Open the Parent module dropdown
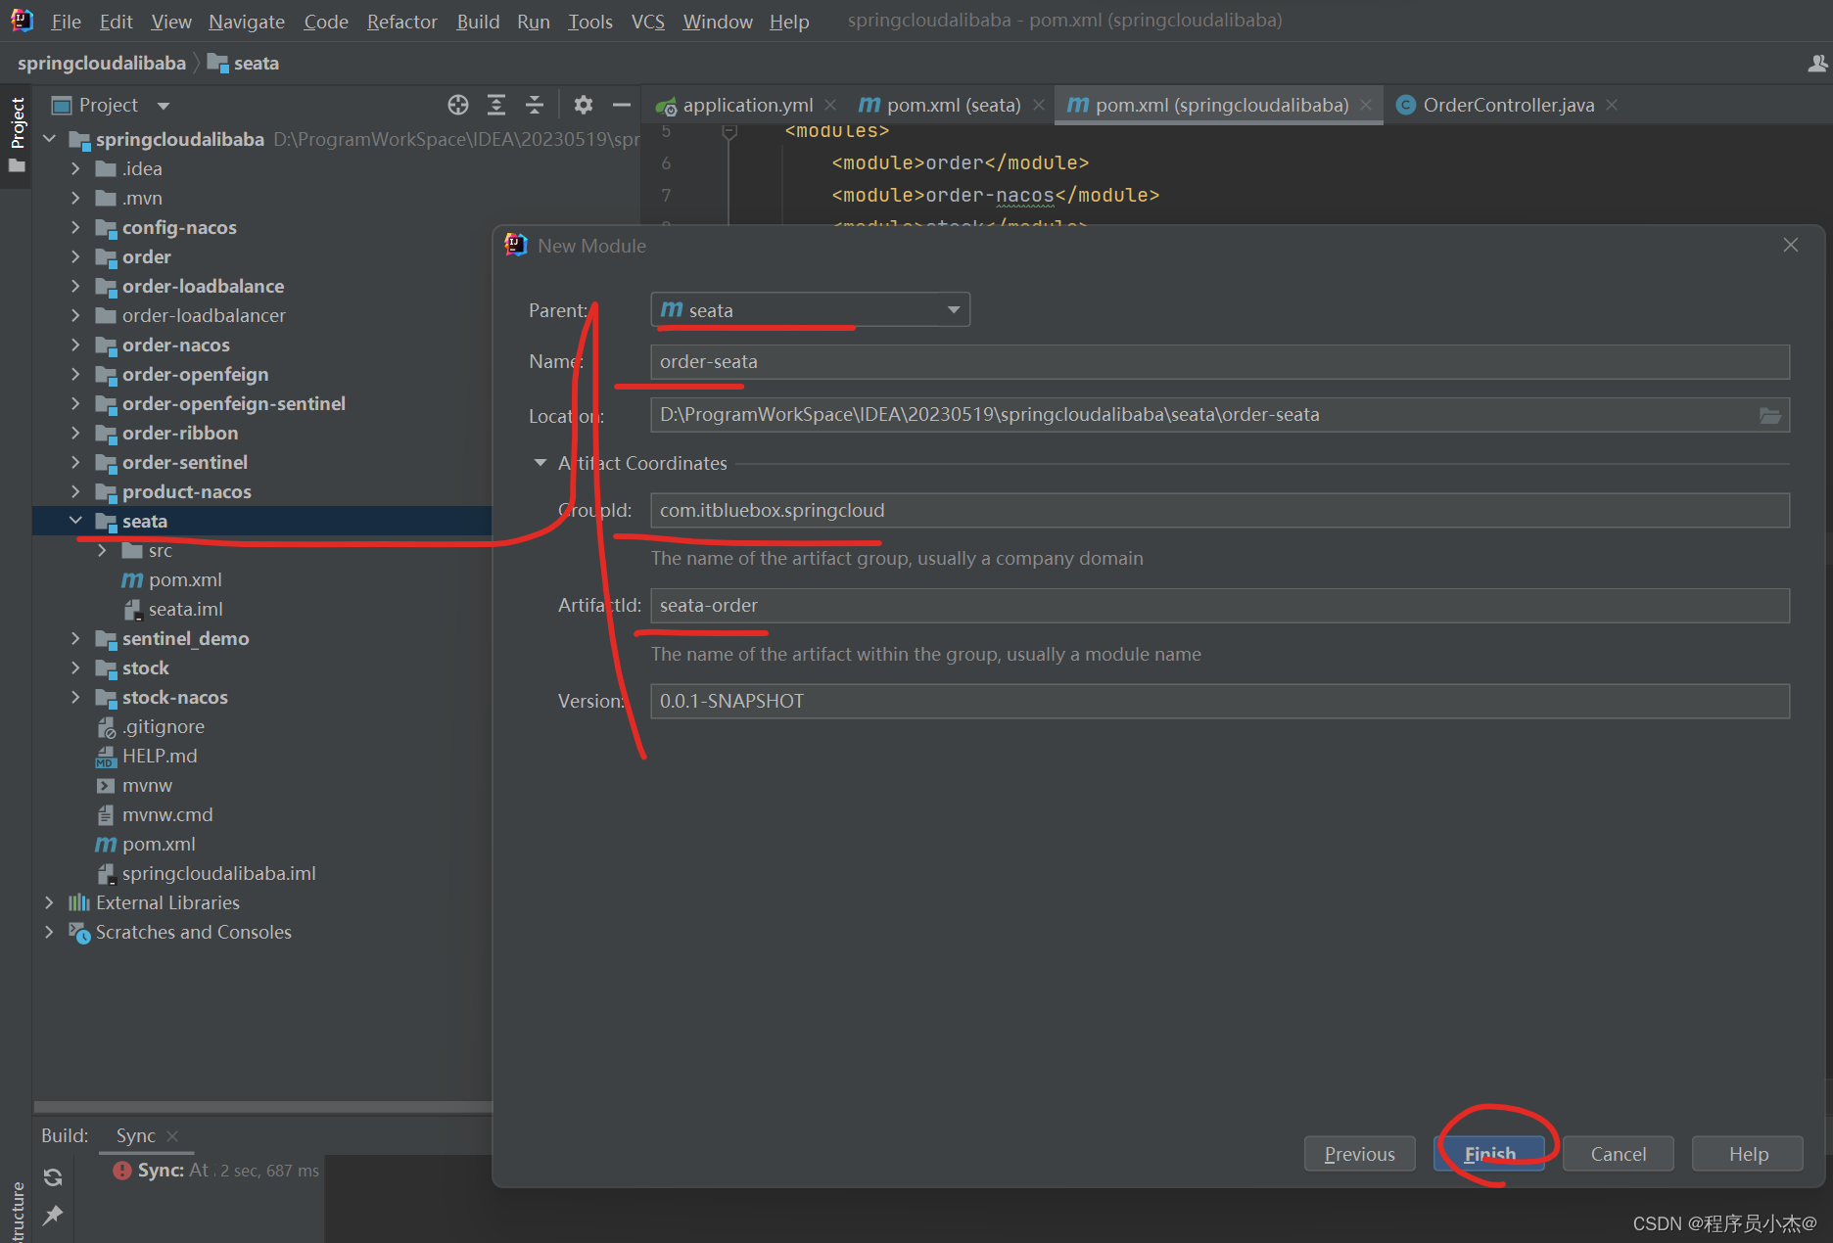Viewport: 1833px width, 1243px height. tap(810, 310)
